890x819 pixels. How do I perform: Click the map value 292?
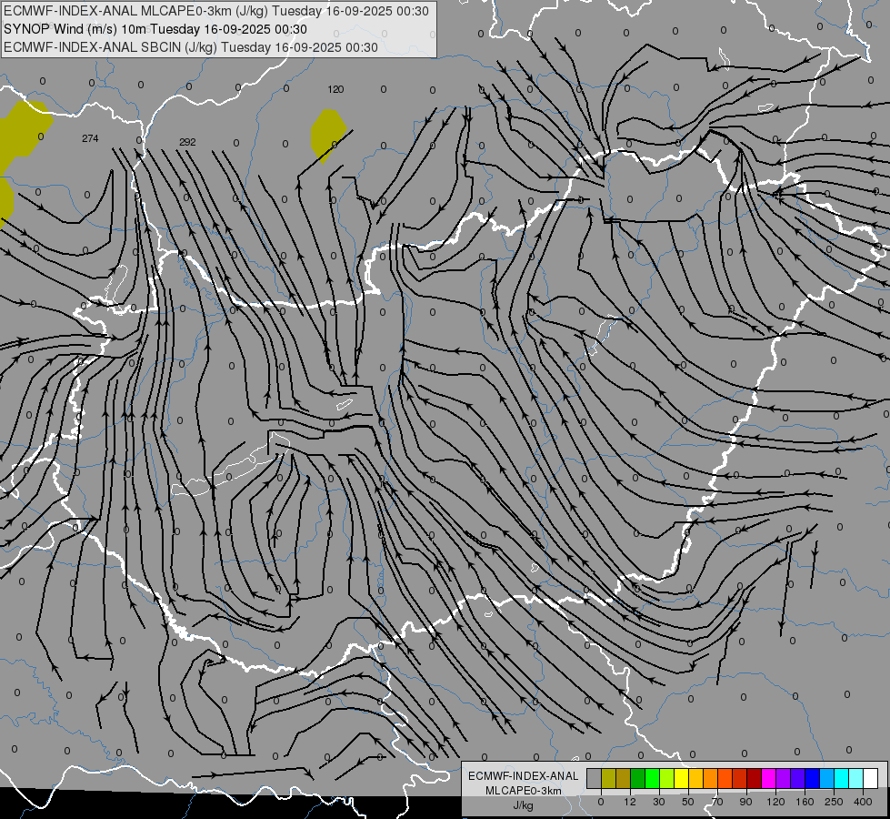pyautogui.click(x=187, y=142)
